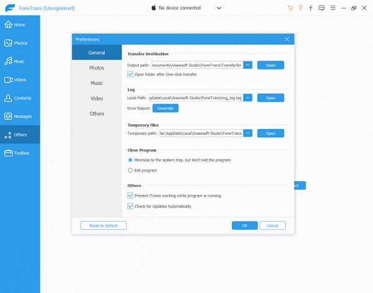Screen dimensions: 373x293
Task: Open Messages in the main sidebar
Action: (20, 116)
